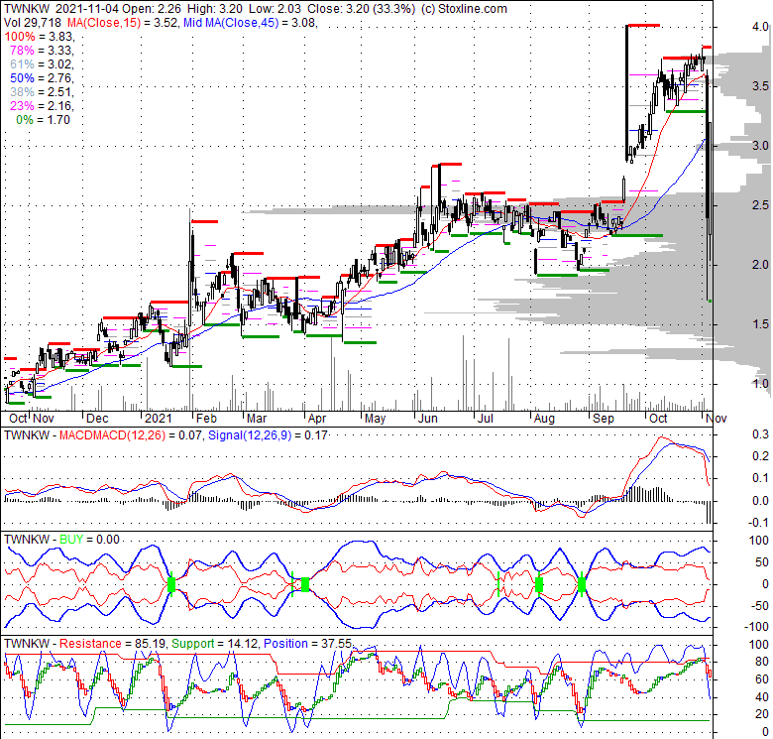Click the 2.0 price axis label
Screen dimensions: 773x739
point(760,265)
